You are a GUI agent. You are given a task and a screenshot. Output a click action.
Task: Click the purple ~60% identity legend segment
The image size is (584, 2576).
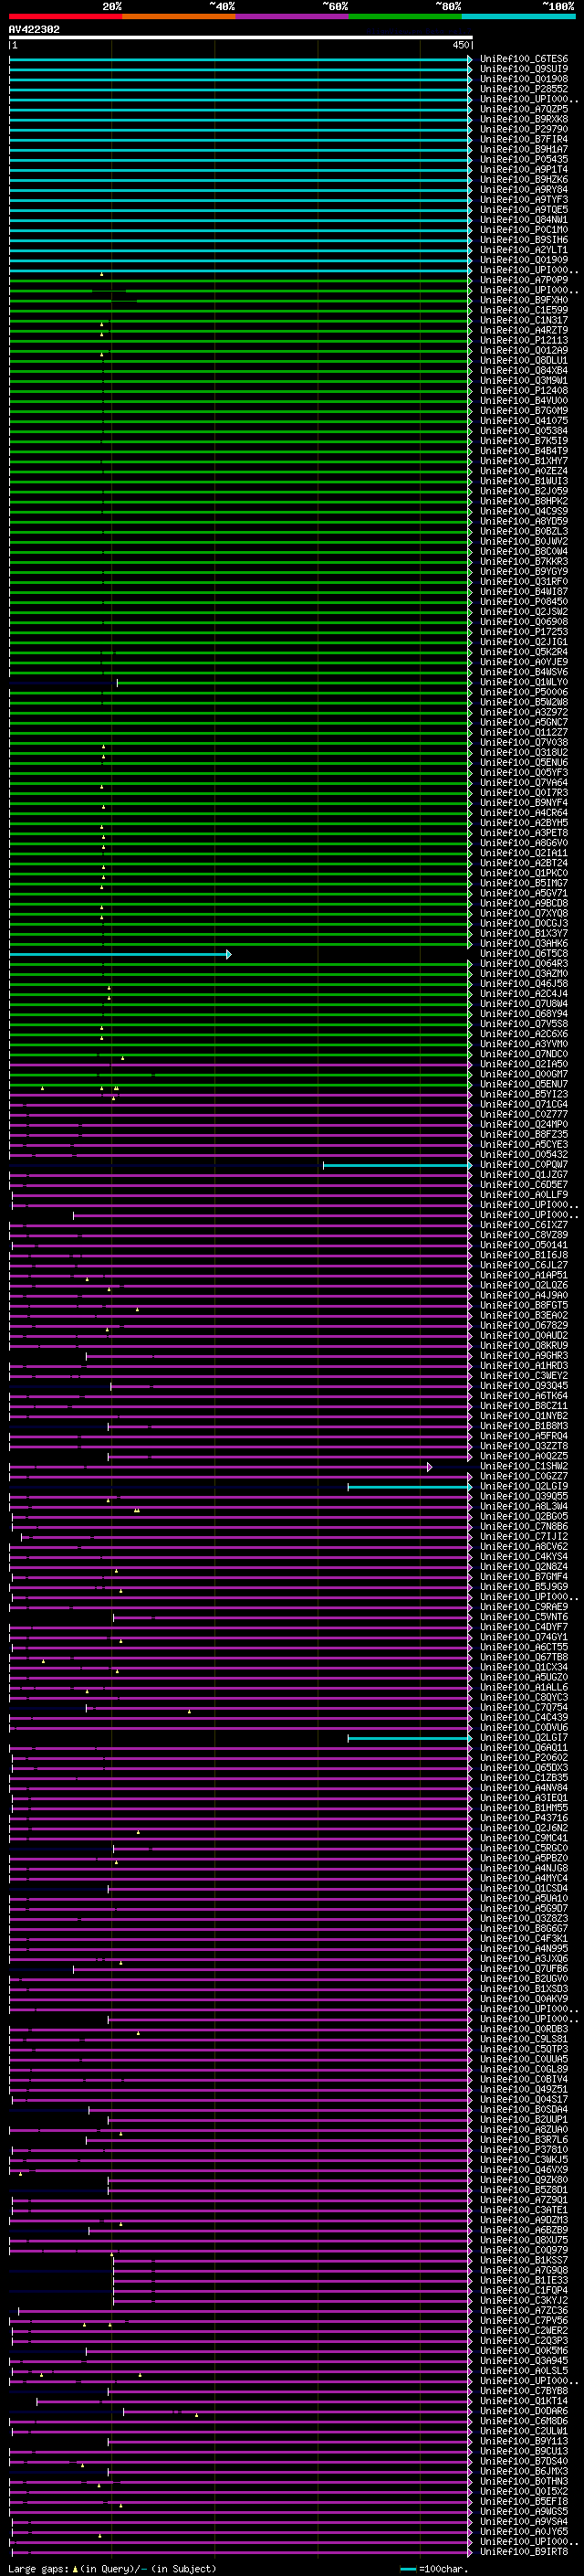click(293, 16)
